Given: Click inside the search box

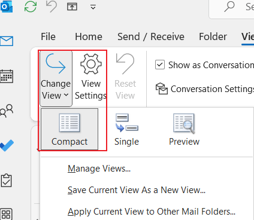Looking at the screenshot, I should pyautogui.click(x=232, y=9).
